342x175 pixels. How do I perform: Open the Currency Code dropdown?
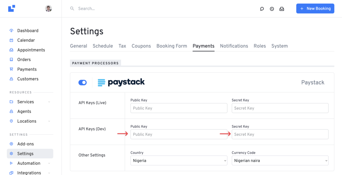(280, 161)
